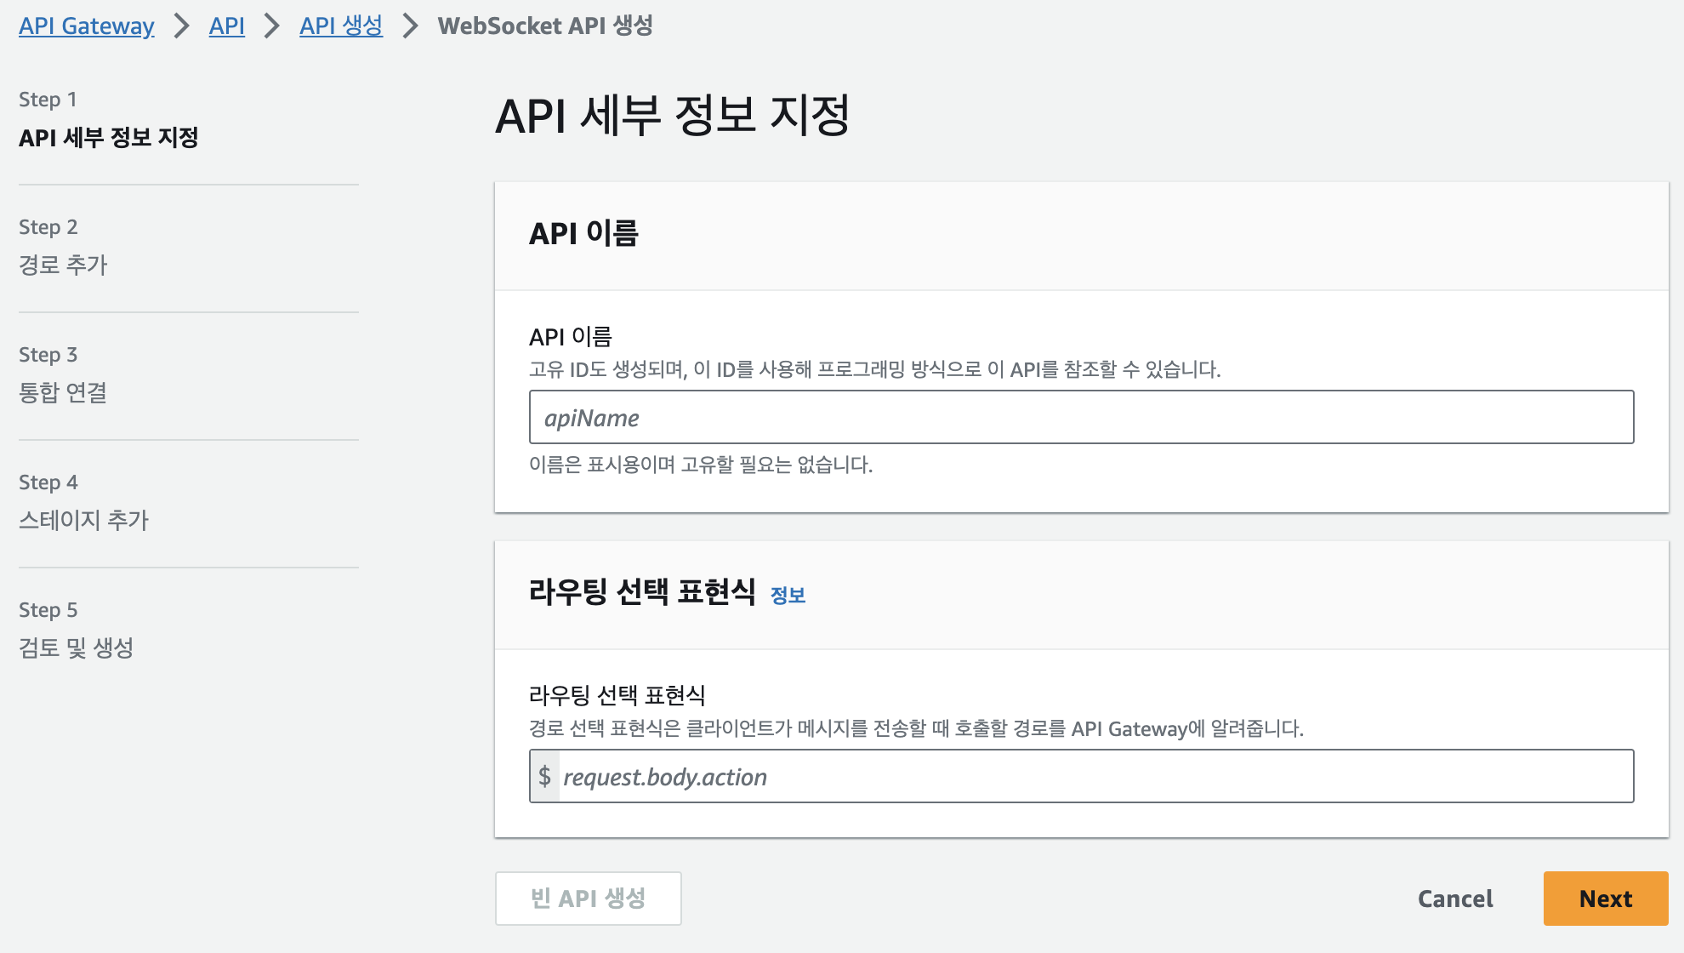
Task: Click the dollar sign prefix icon
Action: (544, 776)
